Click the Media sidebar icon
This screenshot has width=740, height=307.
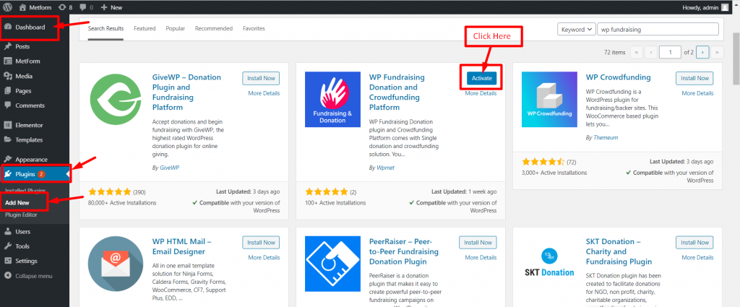[7, 76]
